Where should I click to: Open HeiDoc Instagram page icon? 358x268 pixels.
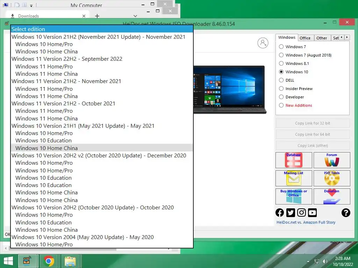(x=301, y=213)
